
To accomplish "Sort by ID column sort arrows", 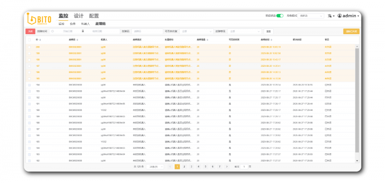I will click(x=40, y=40).
